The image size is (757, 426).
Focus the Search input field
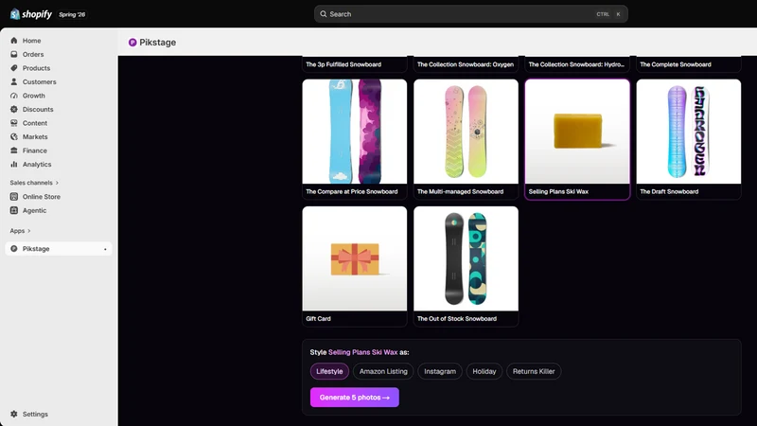[x=470, y=14]
